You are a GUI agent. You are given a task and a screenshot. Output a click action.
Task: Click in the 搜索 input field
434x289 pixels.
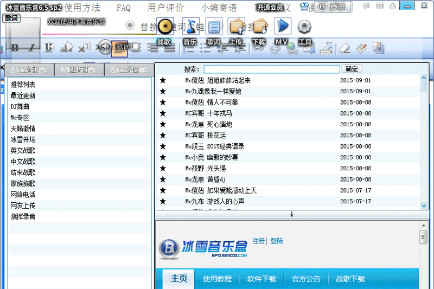[272, 69]
